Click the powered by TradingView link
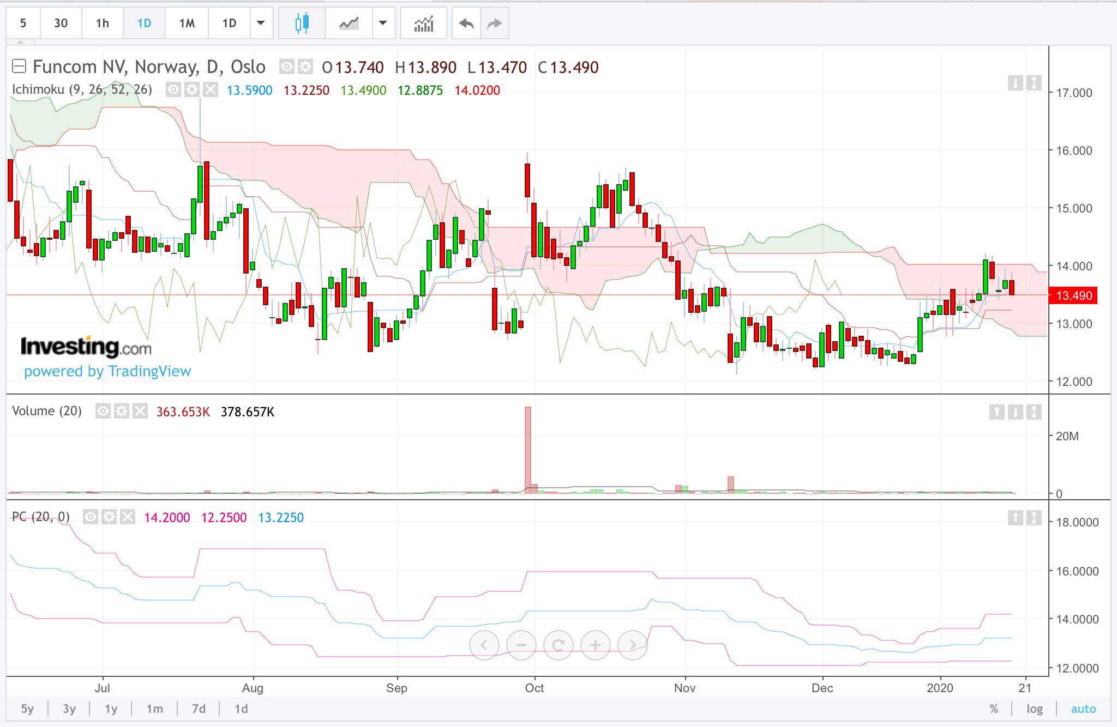Viewport: 1117px width, 727px height. [107, 371]
